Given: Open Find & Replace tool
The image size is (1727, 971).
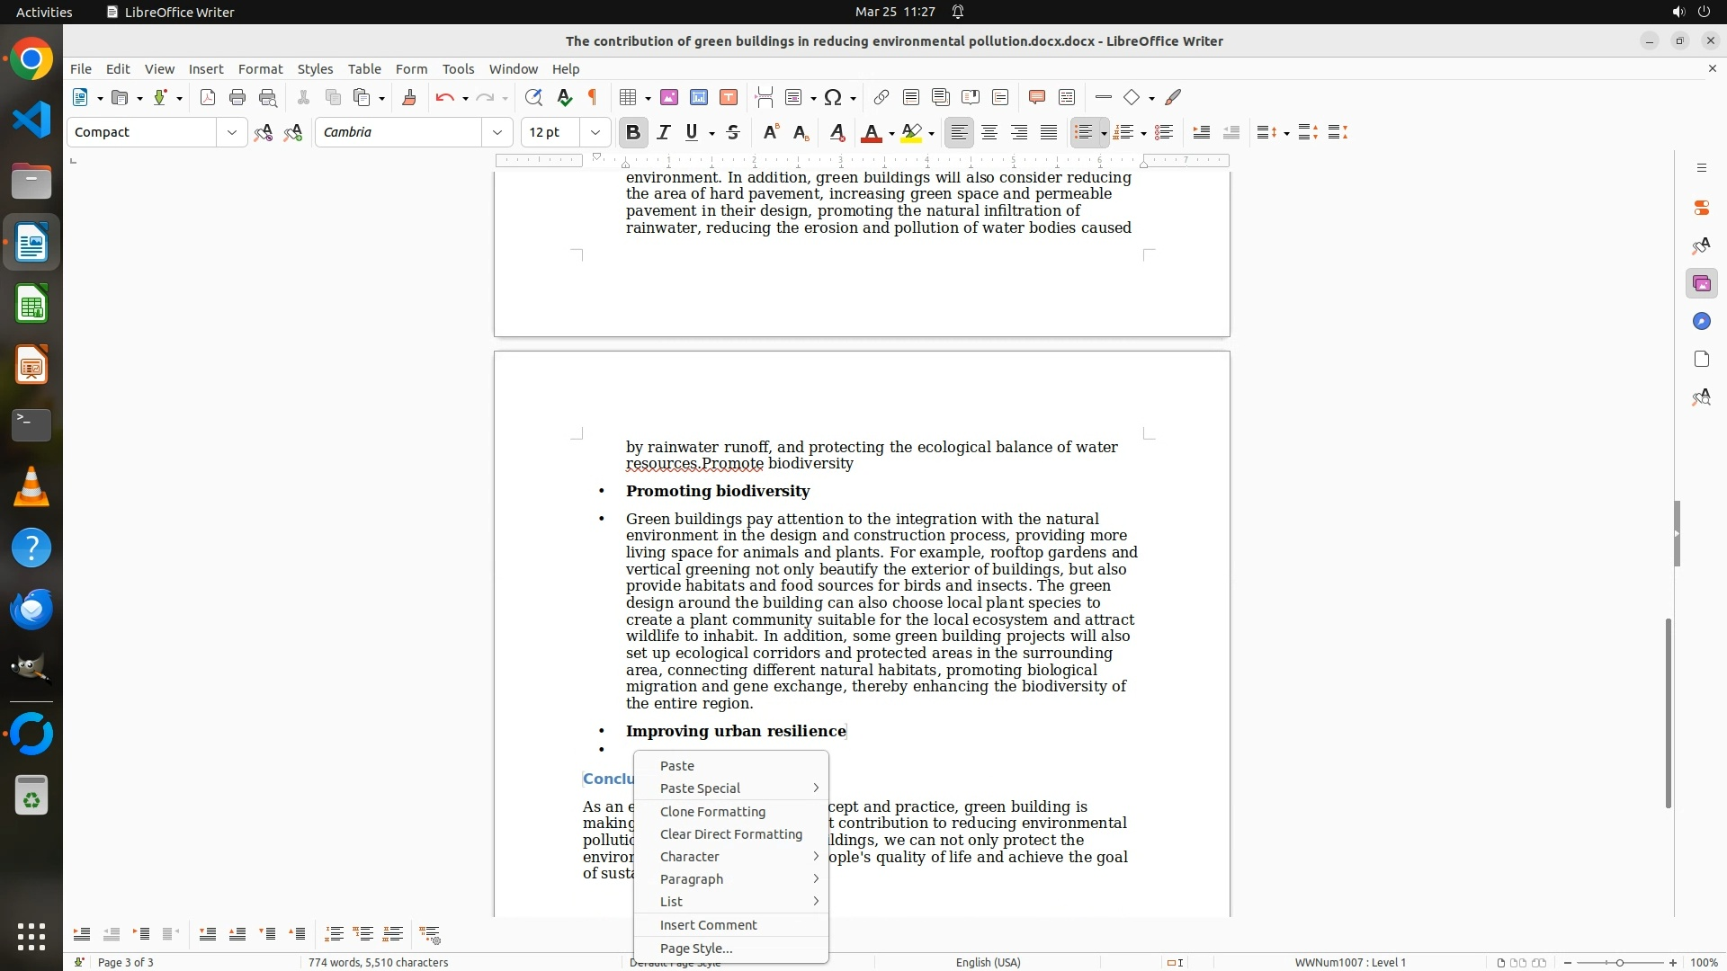Looking at the screenshot, I should point(533,98).
